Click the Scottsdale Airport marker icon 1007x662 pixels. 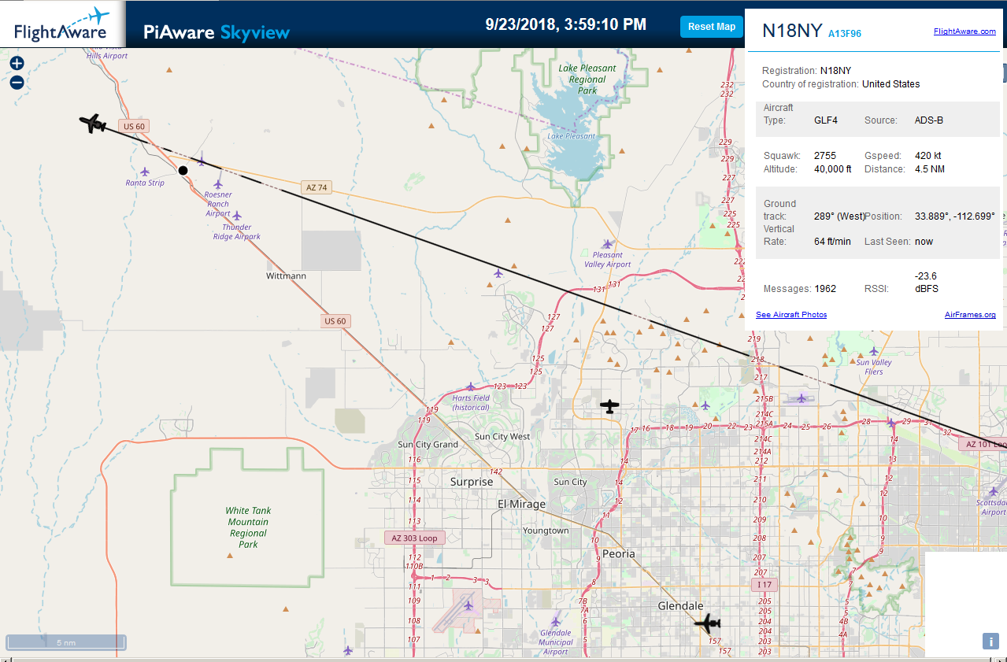click(994, 491)
